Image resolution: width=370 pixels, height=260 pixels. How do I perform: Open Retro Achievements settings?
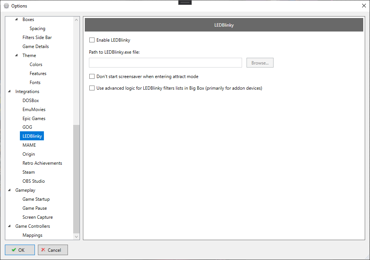point(42,163)
